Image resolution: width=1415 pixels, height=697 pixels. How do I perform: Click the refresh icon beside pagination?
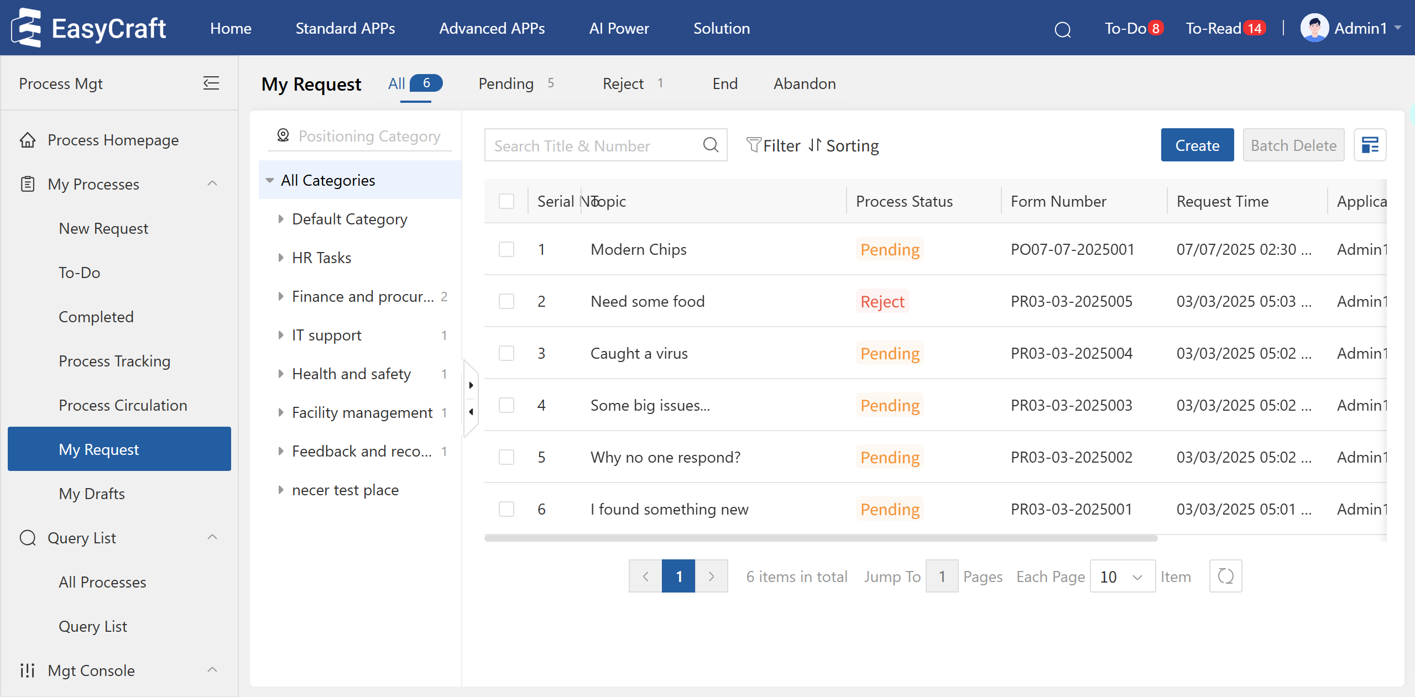[x=1225, y=576]
